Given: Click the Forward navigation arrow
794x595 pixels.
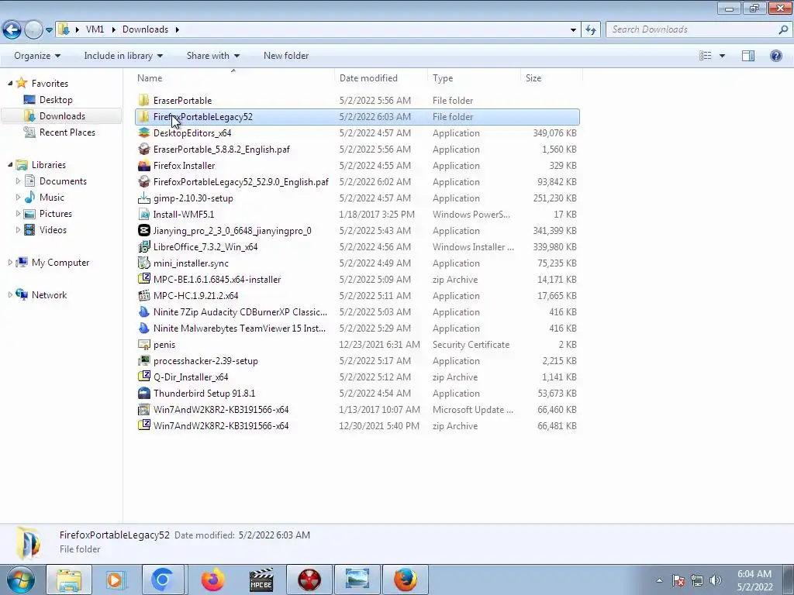Looking at the screenshot, I should coord(33,29).
